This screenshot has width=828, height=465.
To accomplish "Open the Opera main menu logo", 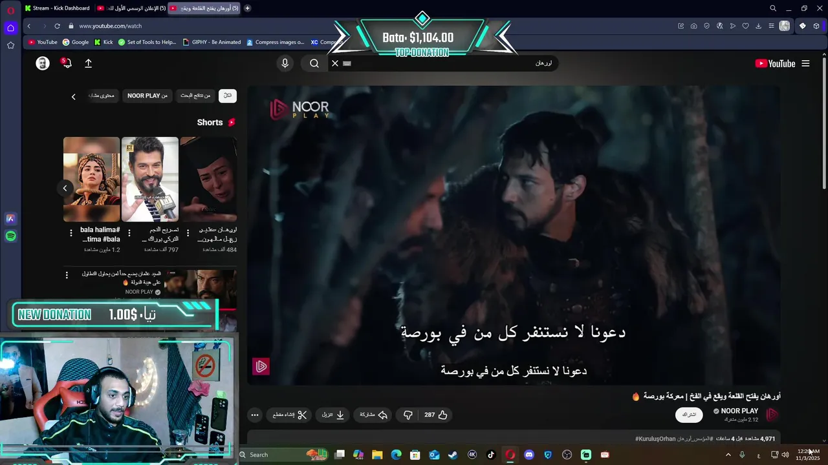I will point(10,10).
